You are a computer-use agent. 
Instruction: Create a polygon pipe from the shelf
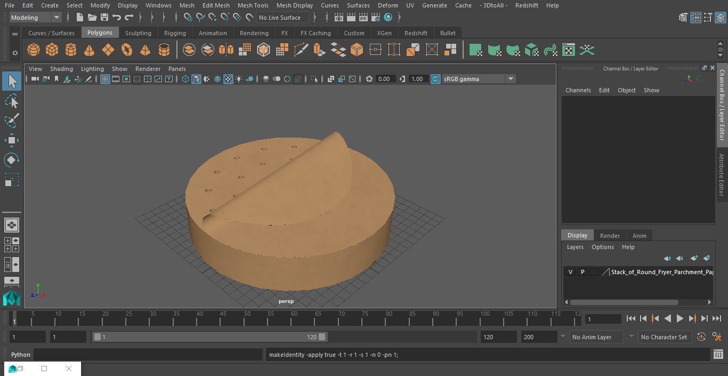[x=164, y=50]
